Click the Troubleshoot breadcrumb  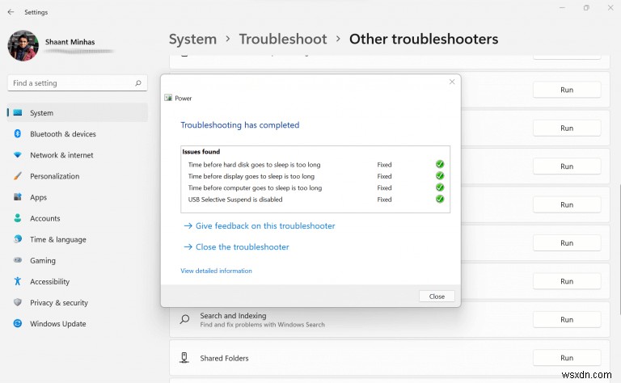(282, 39)
